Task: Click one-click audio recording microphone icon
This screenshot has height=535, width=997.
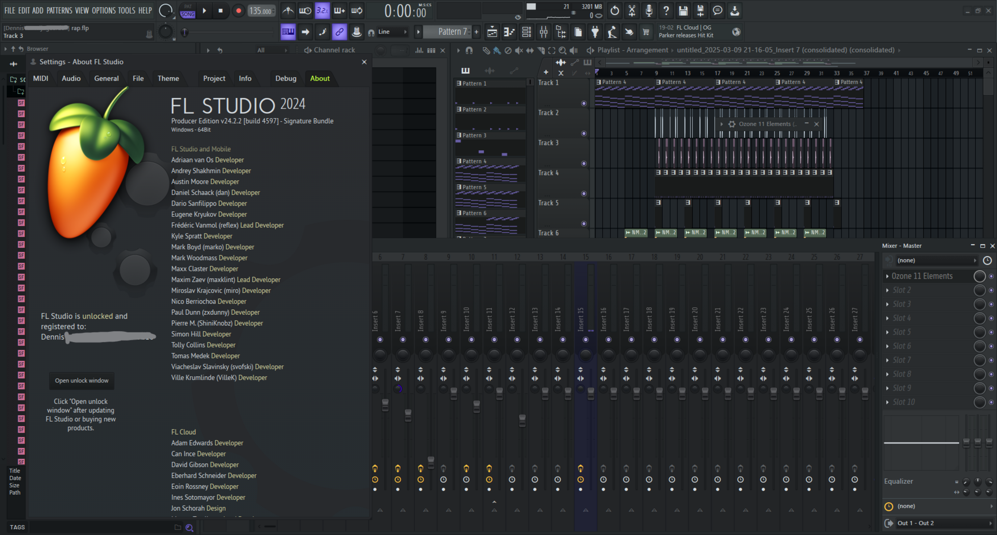Action: click(x=649, y=11)
